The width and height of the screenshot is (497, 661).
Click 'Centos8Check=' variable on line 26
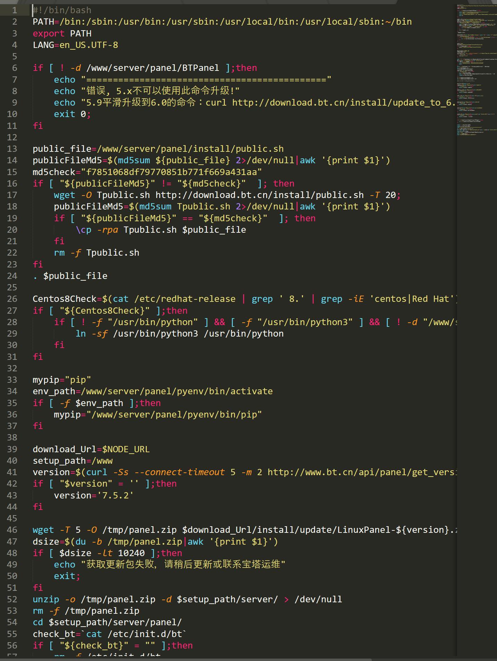[x=67, y=299]
